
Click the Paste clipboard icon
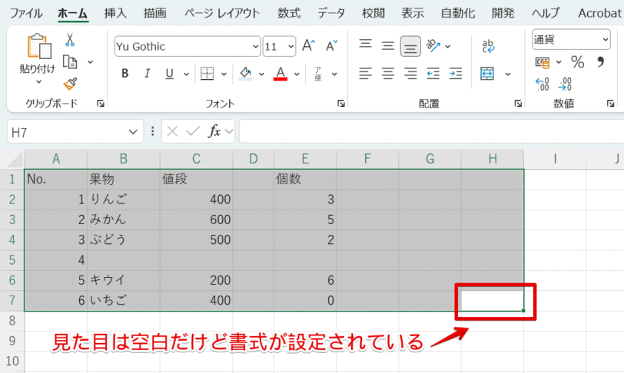coord(39,46)
